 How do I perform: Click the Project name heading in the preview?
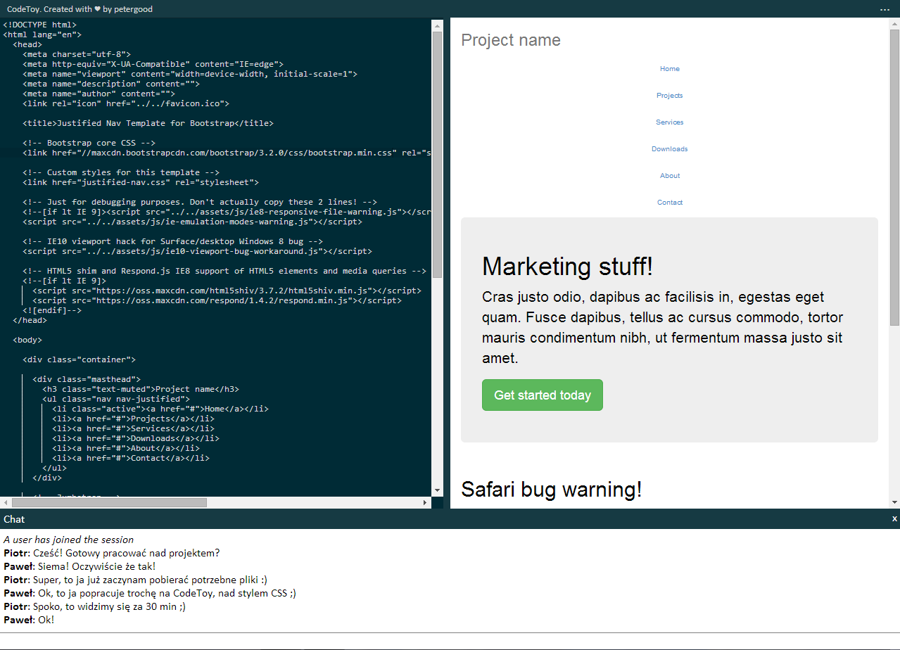click(x=511, y=40)
